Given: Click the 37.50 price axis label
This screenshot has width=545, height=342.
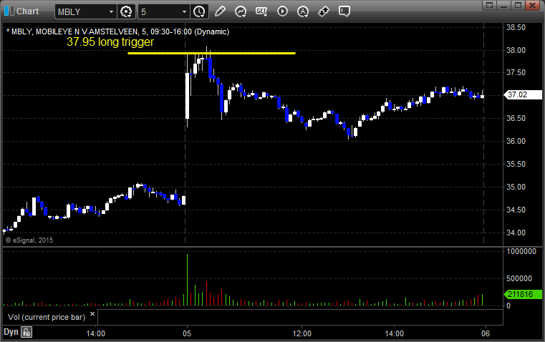Looking at the screenshot, I should tap(516, 72).
